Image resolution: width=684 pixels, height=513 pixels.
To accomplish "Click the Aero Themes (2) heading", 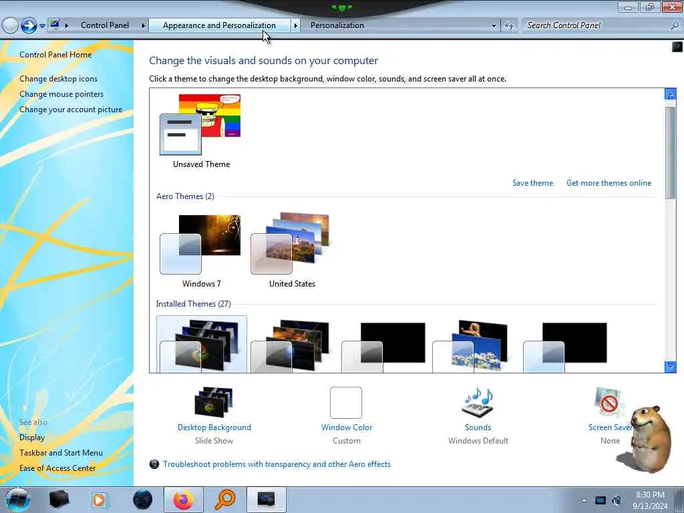I will [185, 196].
